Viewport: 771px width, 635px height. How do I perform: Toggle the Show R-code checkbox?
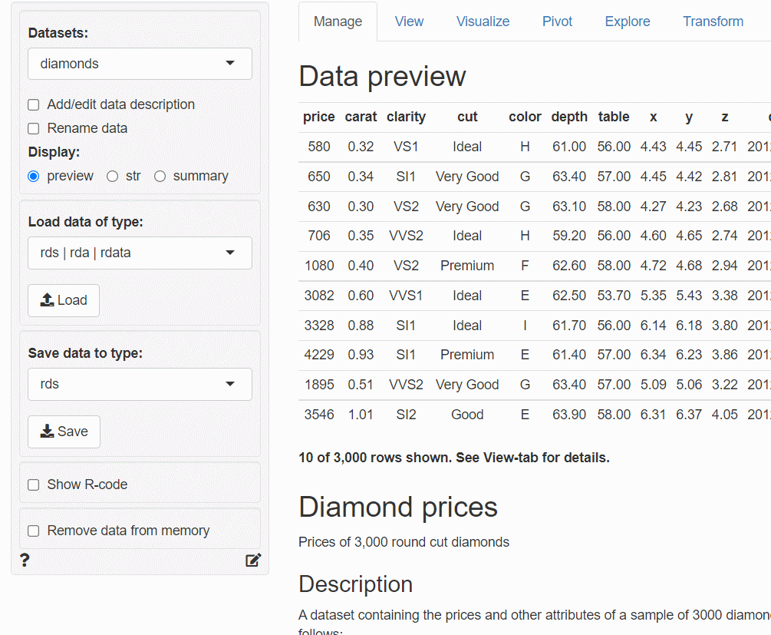click(x=34, y=485)
